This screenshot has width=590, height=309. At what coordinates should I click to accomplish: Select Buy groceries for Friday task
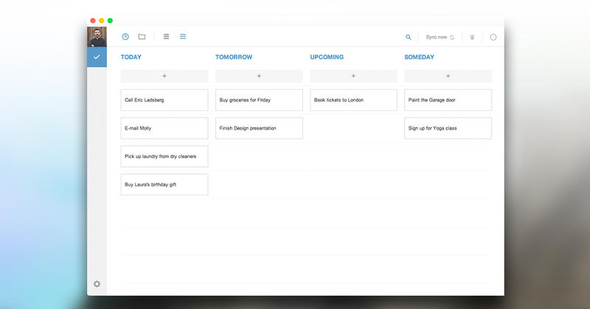tap(259, 100)
